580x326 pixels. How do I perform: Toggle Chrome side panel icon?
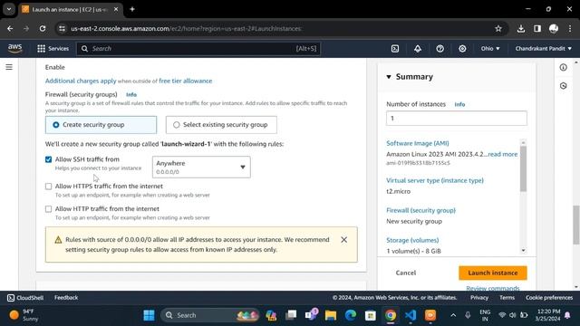(537, 28)
